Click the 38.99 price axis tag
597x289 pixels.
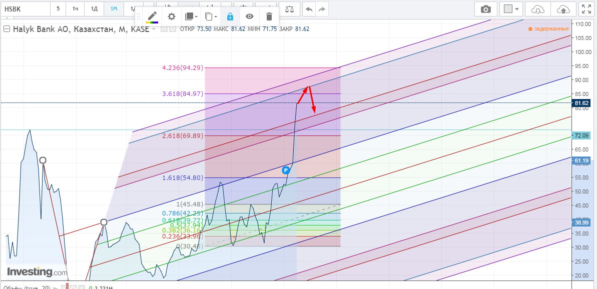pos(581,222)
